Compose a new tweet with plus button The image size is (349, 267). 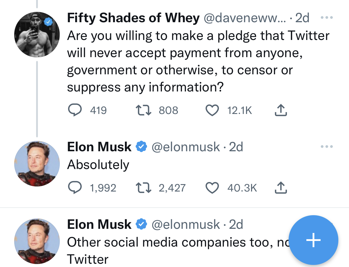[x=313, y=240]
